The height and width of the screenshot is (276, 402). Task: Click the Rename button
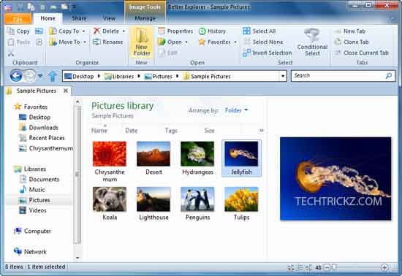click(x=108, y=42)
